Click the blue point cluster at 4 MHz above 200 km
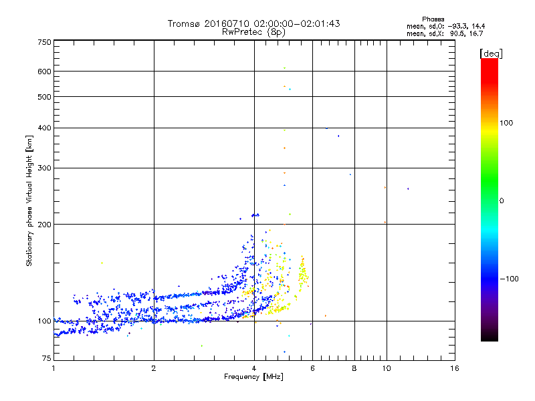535x401 pixels. point(255,215)
